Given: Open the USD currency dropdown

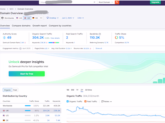Looking at the screenshot, I should (81, 18).
